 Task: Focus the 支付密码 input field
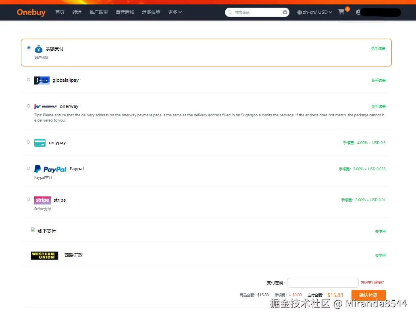[322, 283]
